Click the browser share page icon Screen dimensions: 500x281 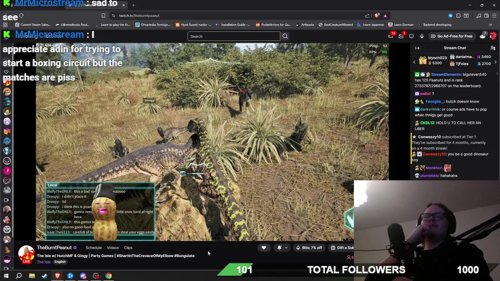click(x=367, y=16)
